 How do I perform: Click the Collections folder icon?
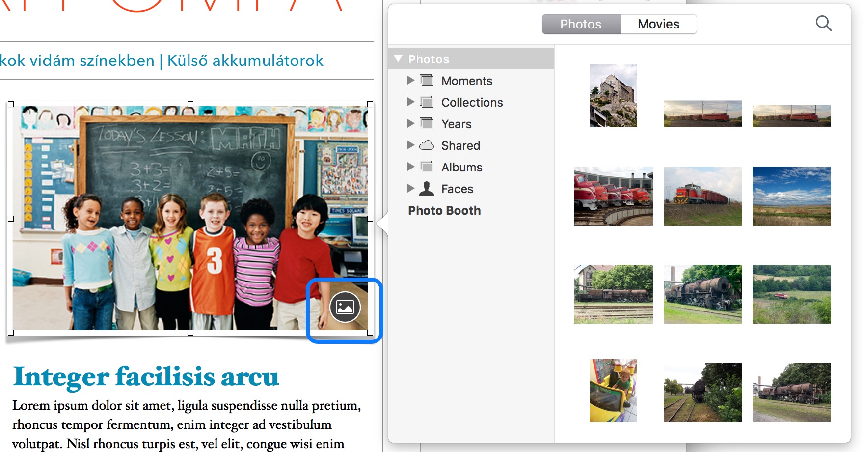(x=427, y=102)
